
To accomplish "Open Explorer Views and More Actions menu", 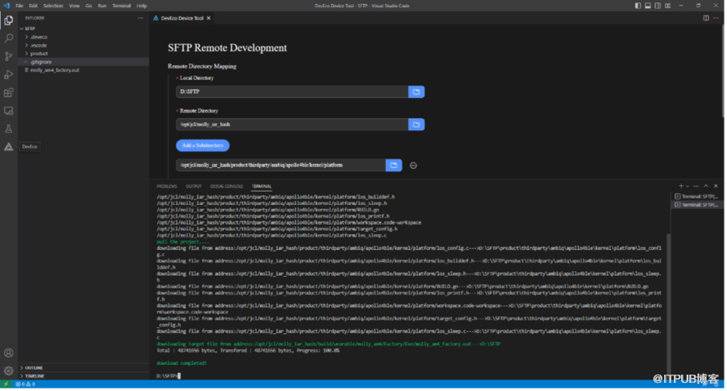I will click(x=141, y=19).
